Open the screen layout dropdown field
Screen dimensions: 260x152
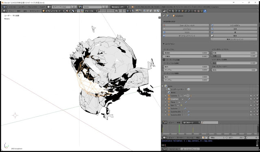[61, 7]
